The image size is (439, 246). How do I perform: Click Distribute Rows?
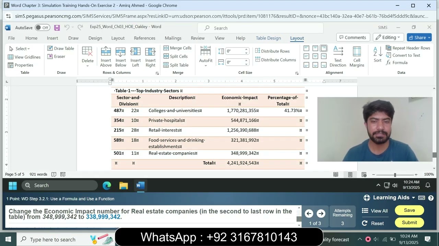272,51
